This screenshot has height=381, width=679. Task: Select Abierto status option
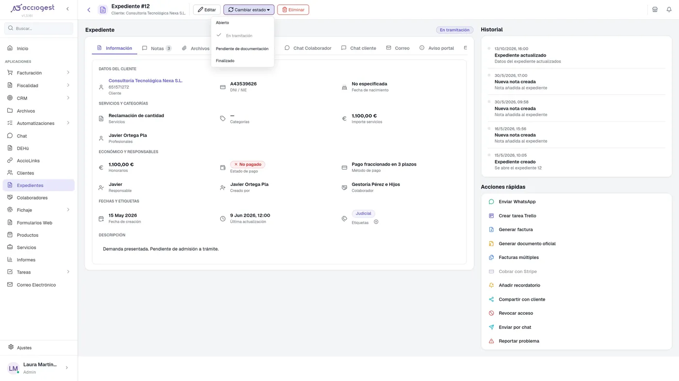coord(242,23)
